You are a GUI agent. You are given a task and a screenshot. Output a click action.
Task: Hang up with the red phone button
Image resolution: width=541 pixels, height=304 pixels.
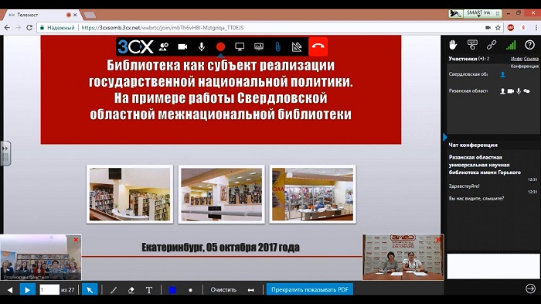pyautogui.click(x=318, y=46)
